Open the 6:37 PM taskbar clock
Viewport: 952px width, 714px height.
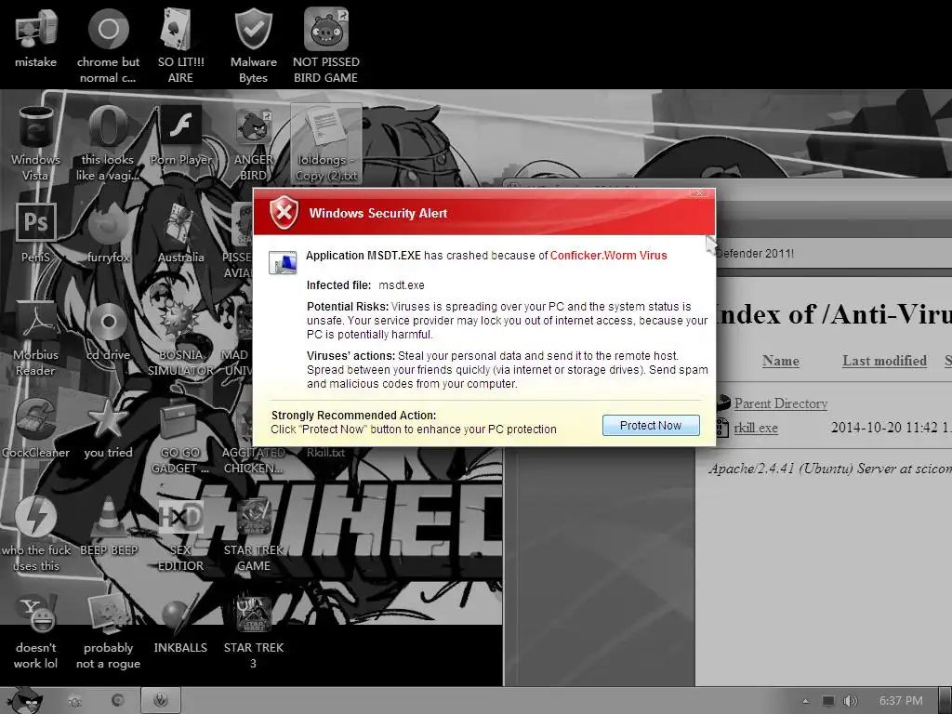tap(901, 701)
